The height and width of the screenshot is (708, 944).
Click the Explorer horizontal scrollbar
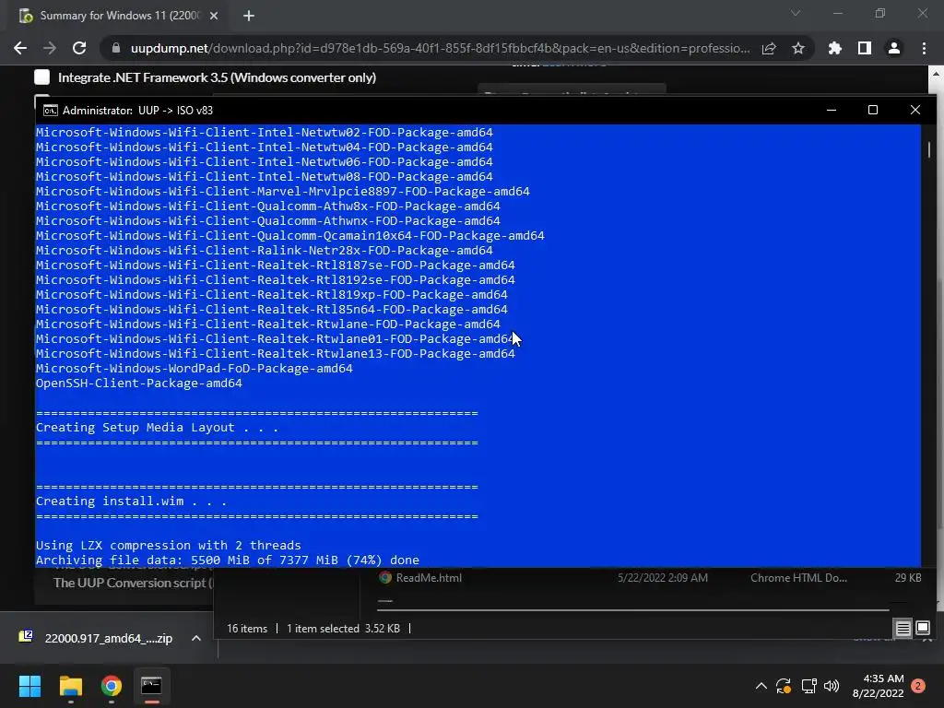pyautogui.click(x=633, y=610)
